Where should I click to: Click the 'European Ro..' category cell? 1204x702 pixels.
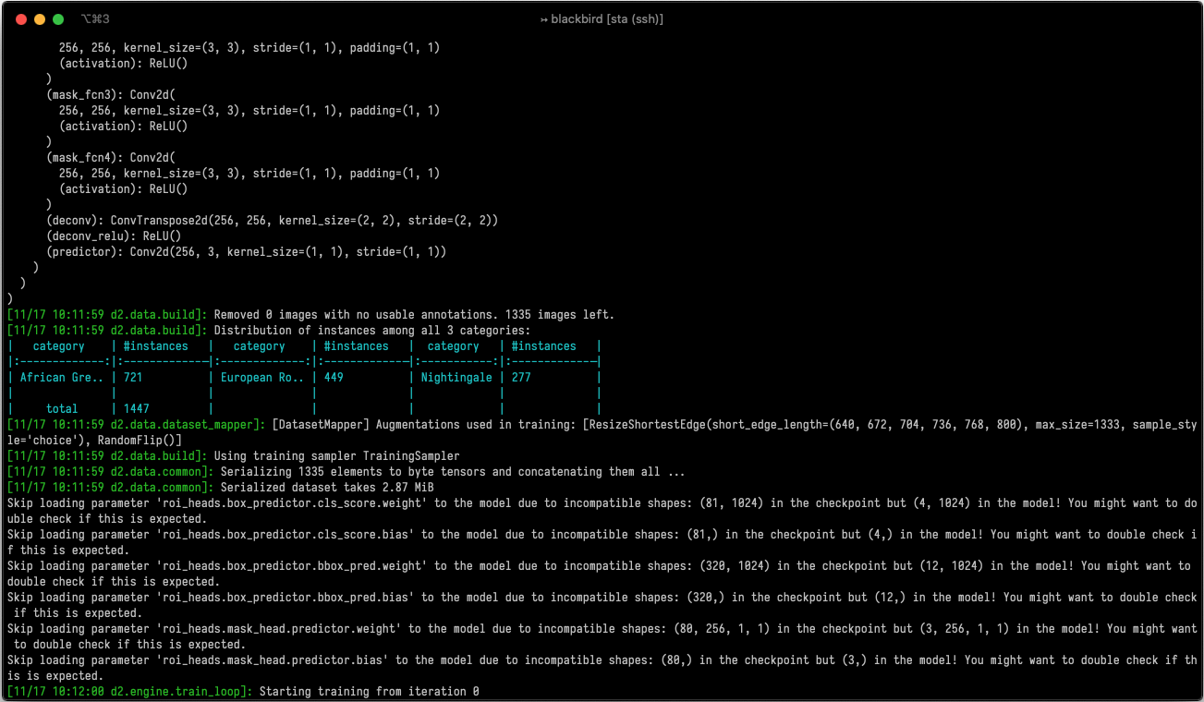click(260, 378)
